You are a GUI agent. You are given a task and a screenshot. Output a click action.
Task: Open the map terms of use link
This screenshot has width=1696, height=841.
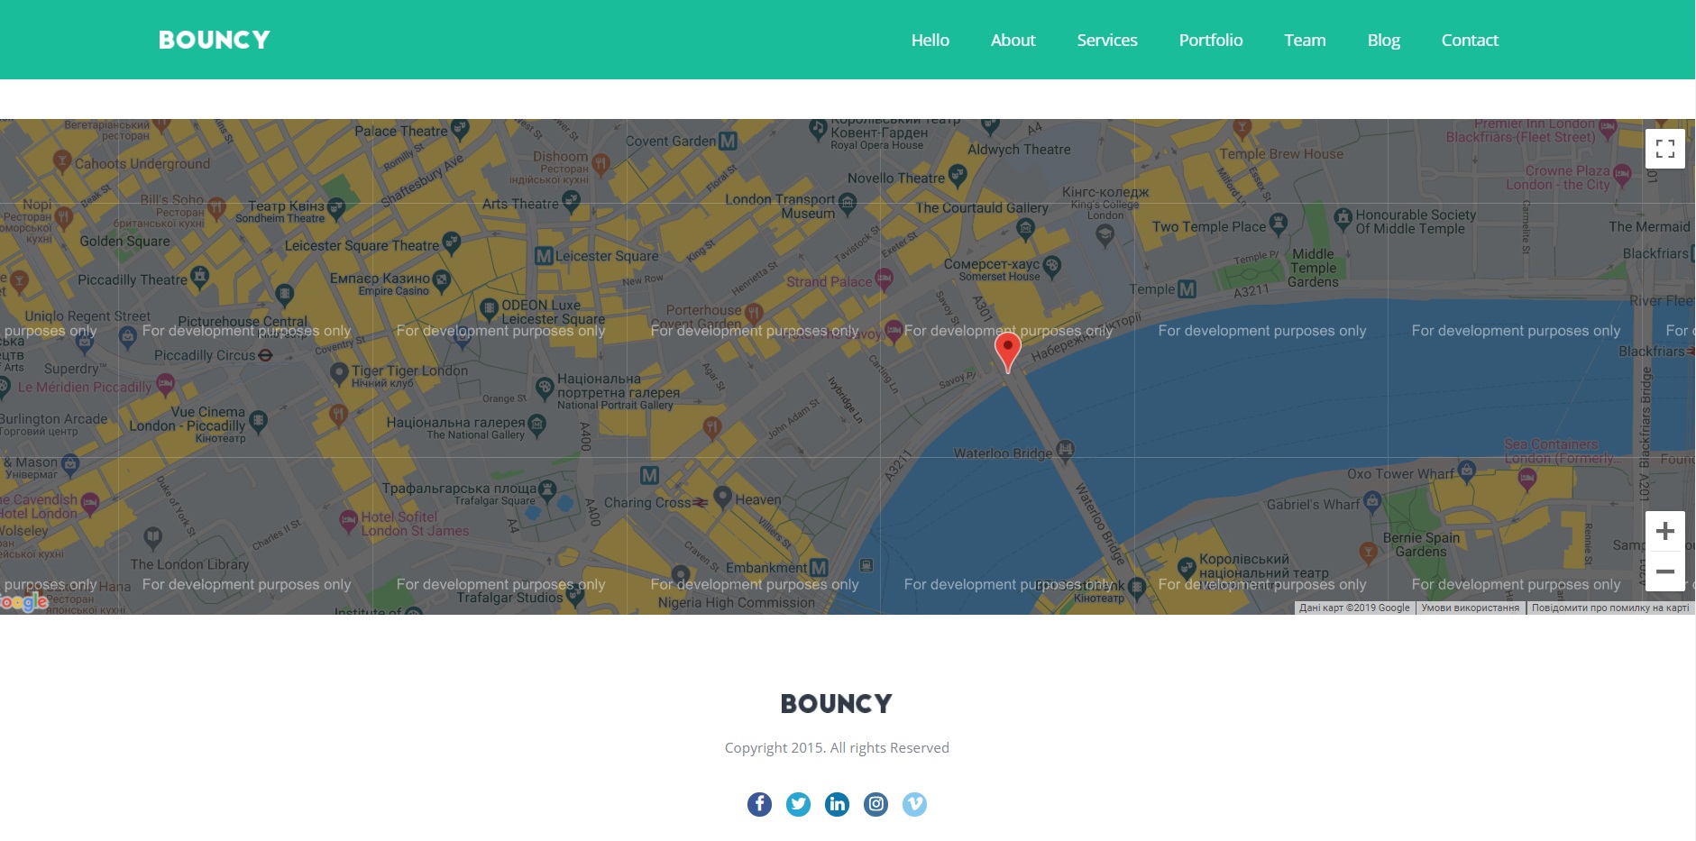(x=1470, y=608)
